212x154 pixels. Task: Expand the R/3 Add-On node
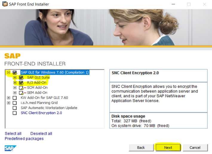[15, 83]
